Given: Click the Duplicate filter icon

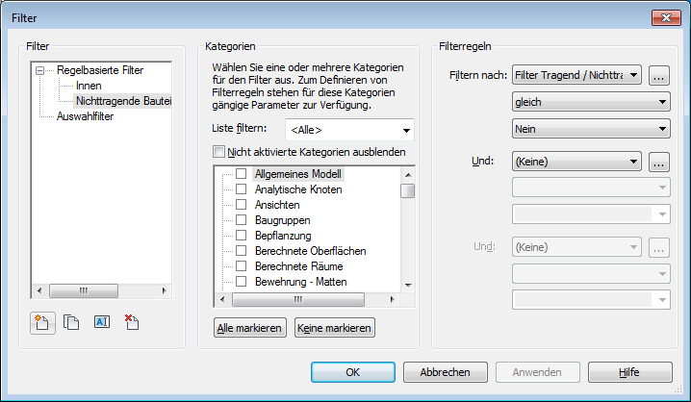Looking at the screenshot, I should tap(70, 323).
